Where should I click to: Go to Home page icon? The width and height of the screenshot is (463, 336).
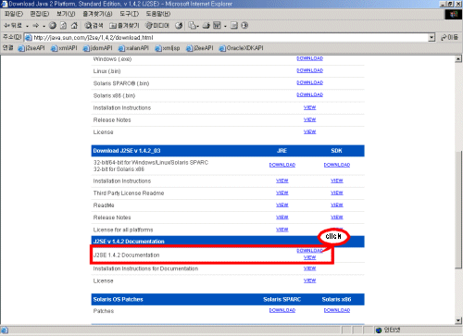tap(74, 26)
